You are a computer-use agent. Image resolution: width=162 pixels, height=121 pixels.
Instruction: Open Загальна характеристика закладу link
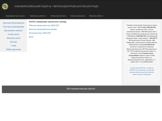click(43, 29)
